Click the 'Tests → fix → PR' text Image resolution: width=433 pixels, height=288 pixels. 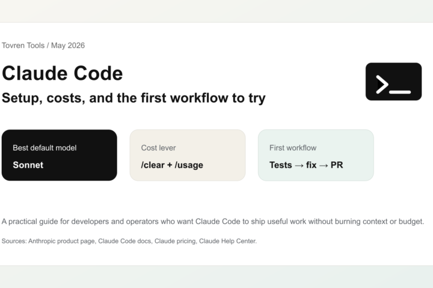pos(306,165)
